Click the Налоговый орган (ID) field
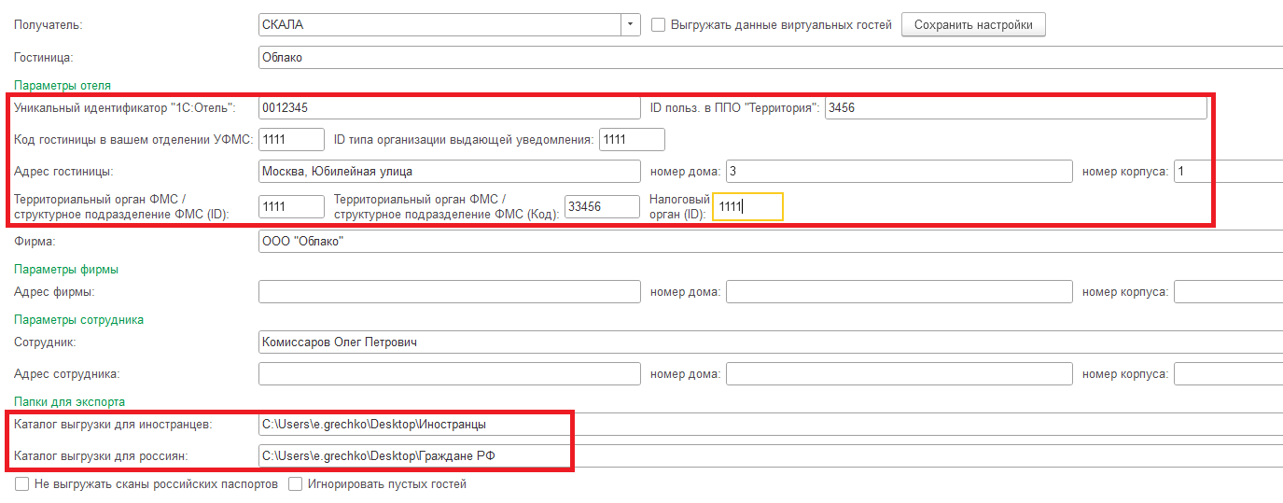This screenshot has height=503, width=1283. pos(747,206)
